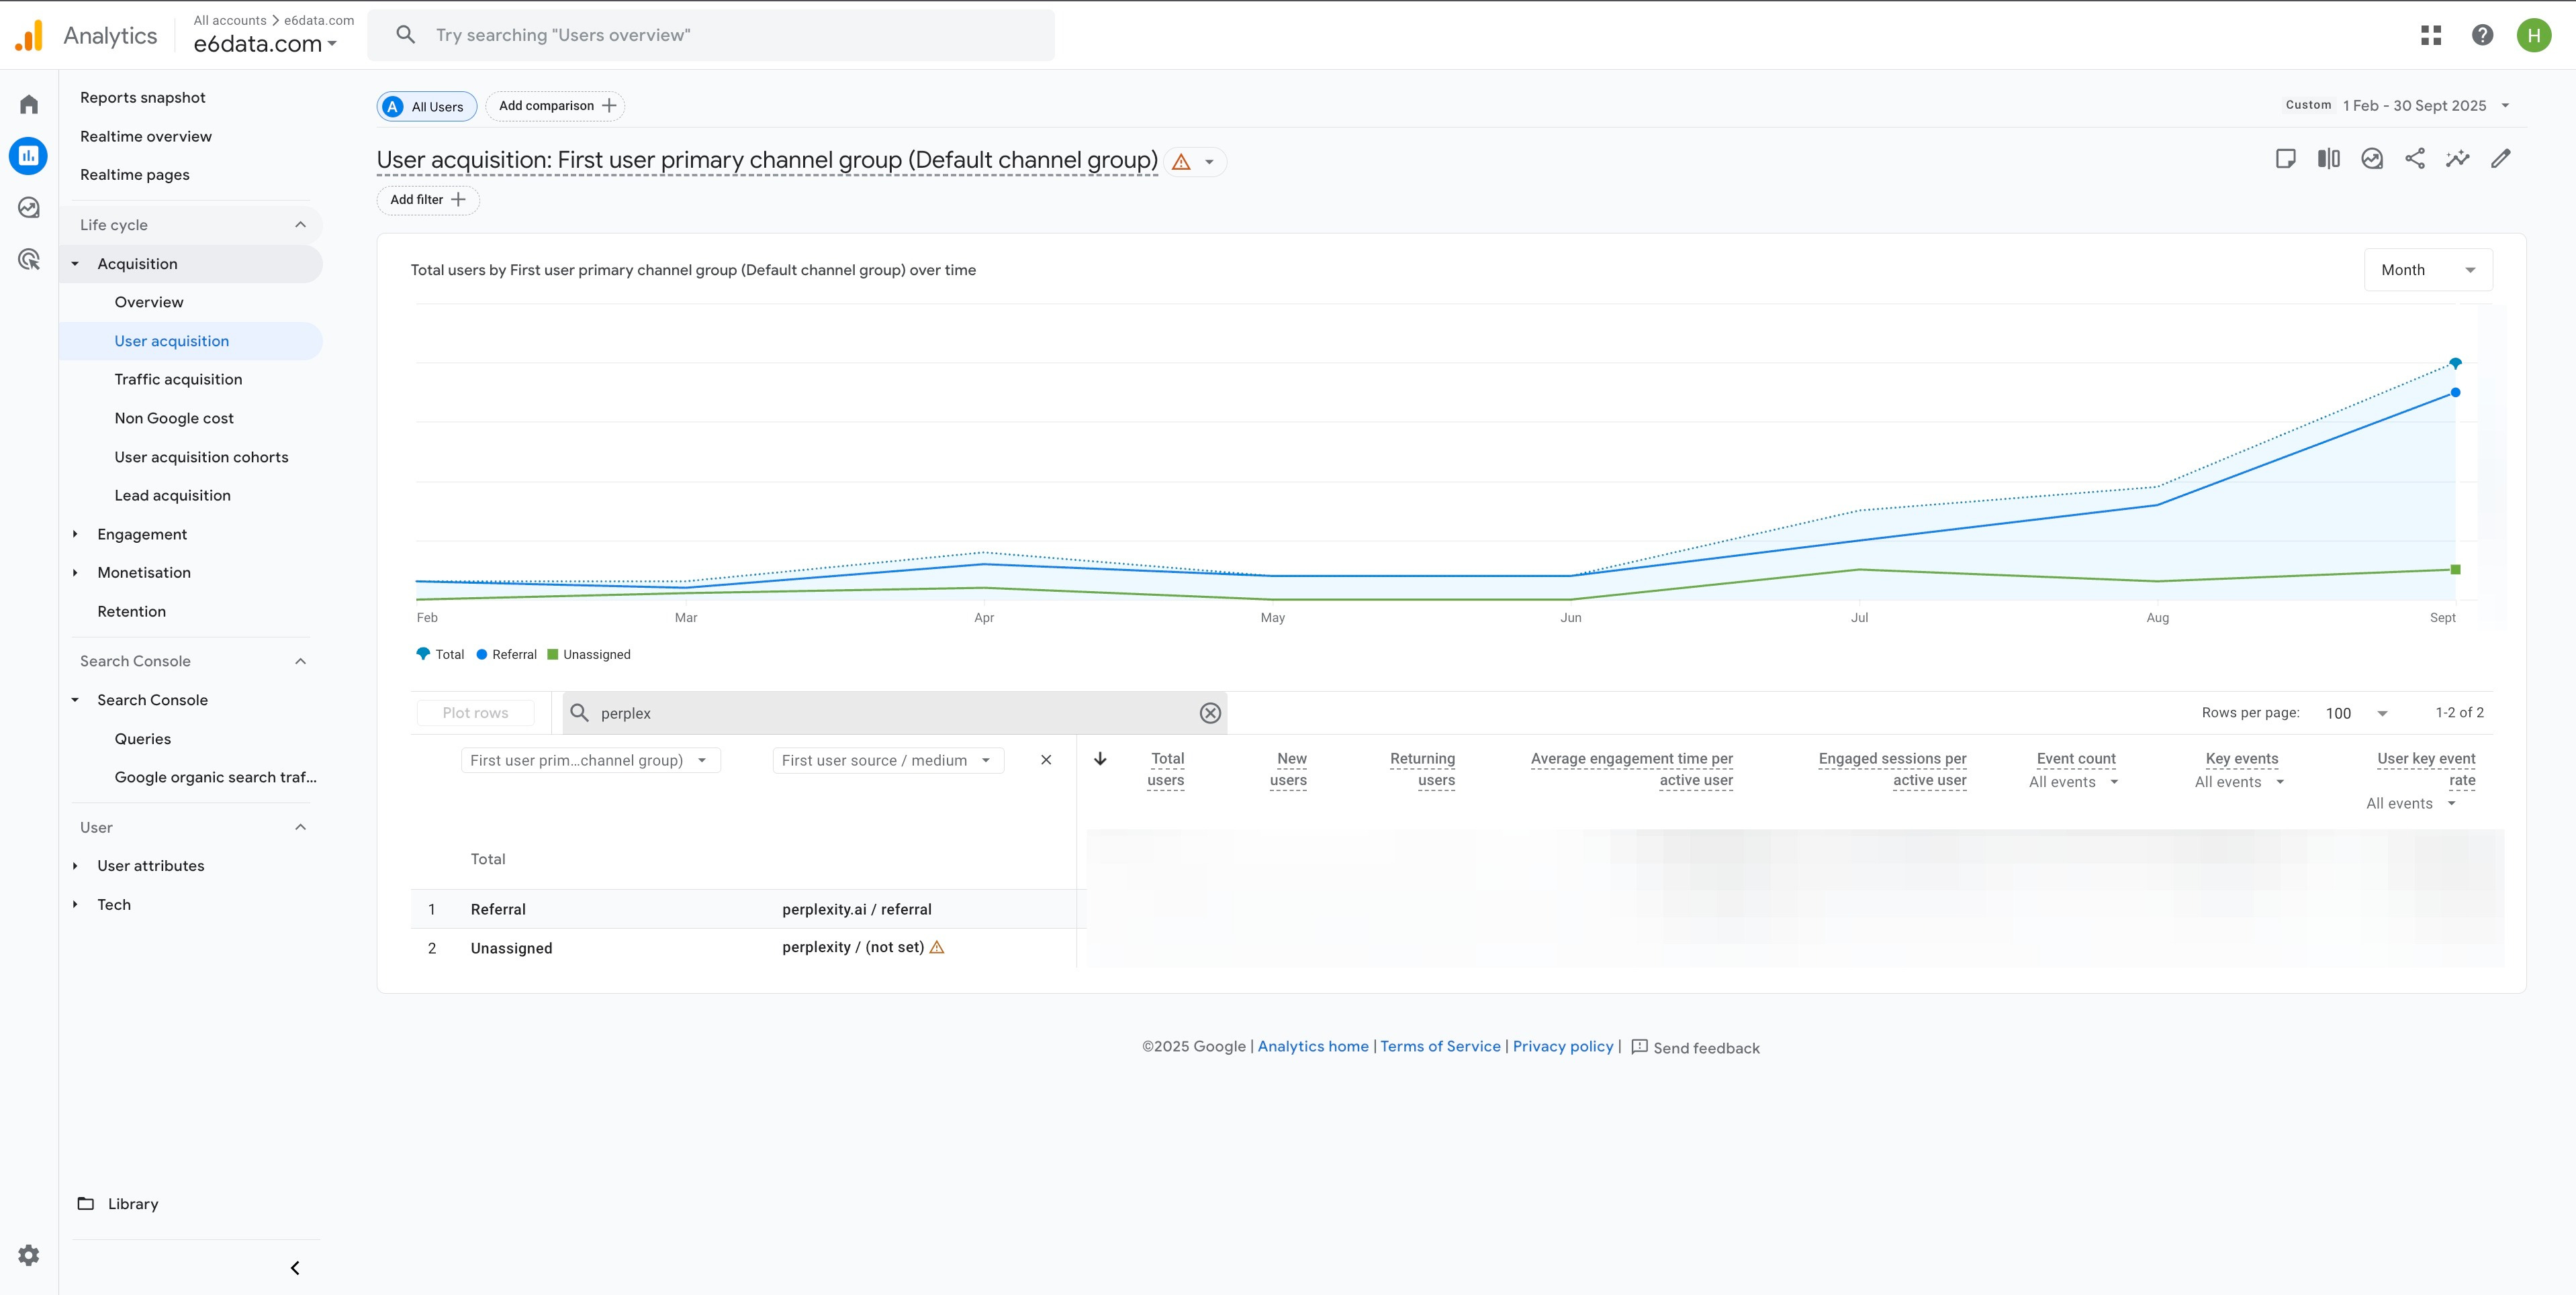Open the share report icon
The height and width of the screenshot is (1295, 2576).
coord(2414,159)
